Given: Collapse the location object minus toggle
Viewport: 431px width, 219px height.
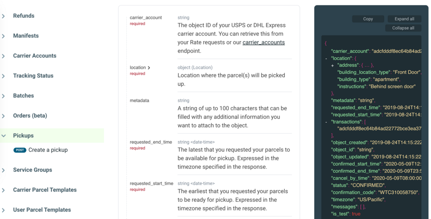Looking at the screenshot, I should pos(326,58).
